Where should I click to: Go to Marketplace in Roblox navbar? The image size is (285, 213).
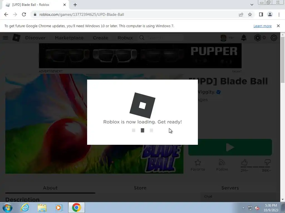pyautogui.click(x=69, y=38)
